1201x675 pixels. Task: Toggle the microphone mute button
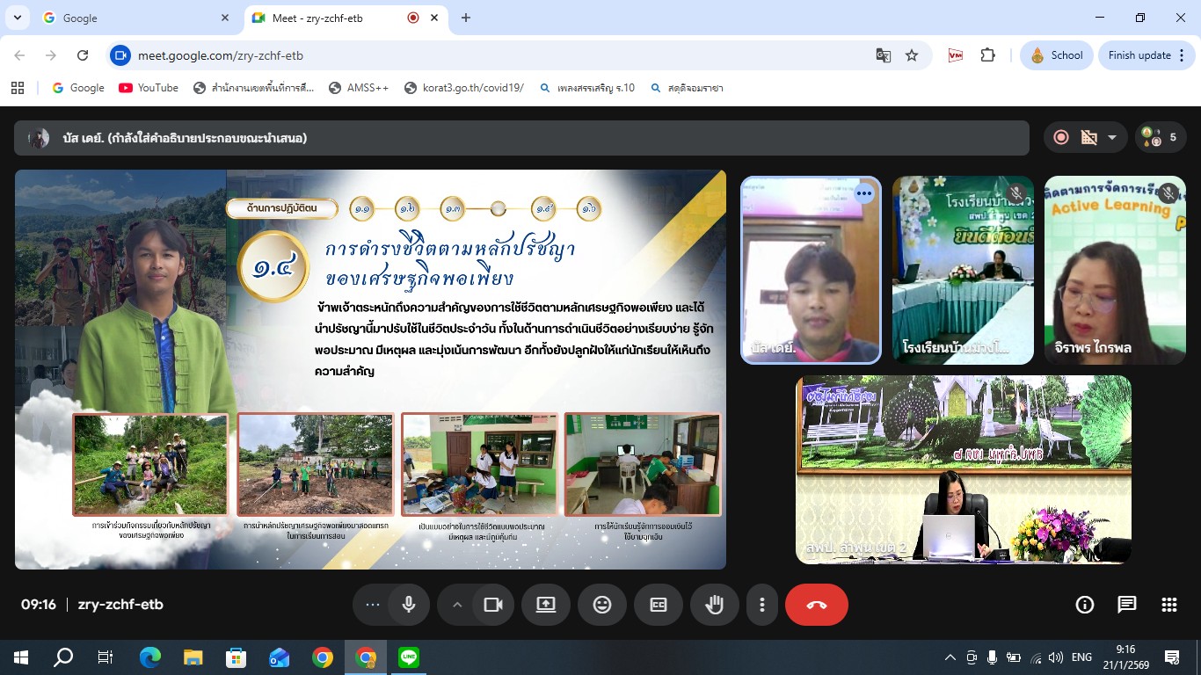(408, 605)
